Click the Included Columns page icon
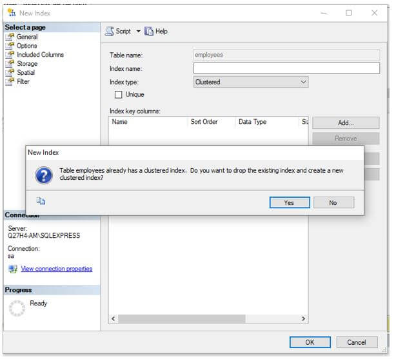 point(10,55)
